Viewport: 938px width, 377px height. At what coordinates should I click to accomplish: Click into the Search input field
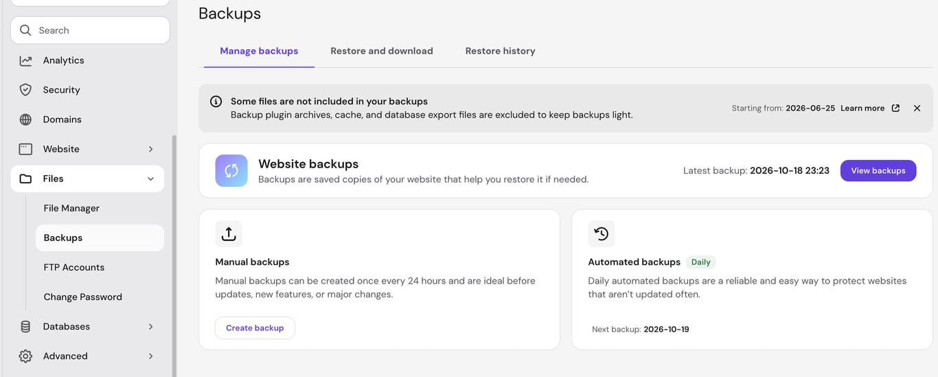click(x=90, y=30)
